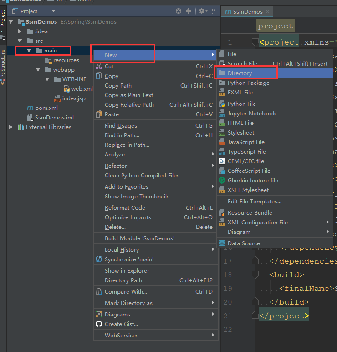Screen dimensions: 337x352
Task: Toggle fold marker at line 1 project tag
Action: coord(255,42)
